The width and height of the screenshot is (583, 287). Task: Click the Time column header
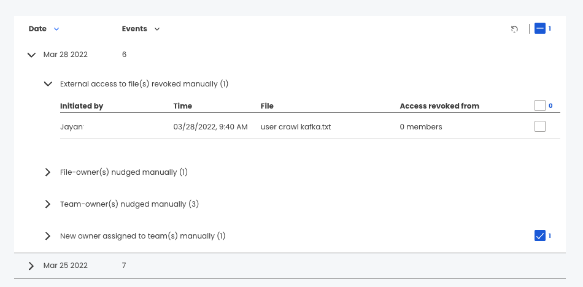coord(182,106)
